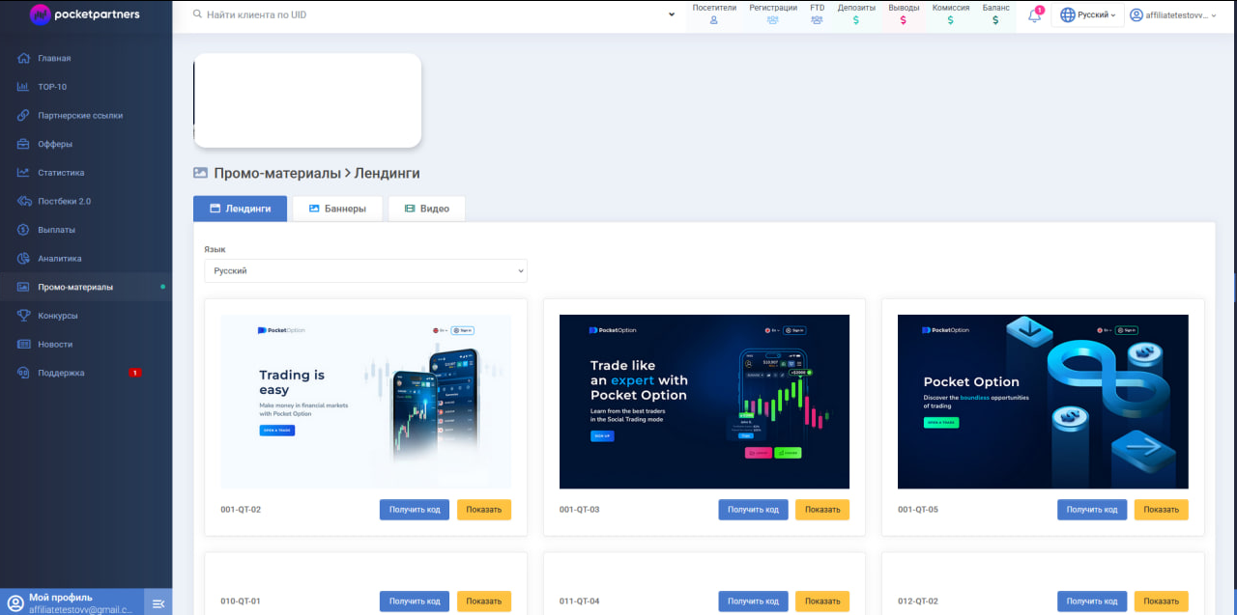Click Показать for 001-QT-03

pos(822,510)
